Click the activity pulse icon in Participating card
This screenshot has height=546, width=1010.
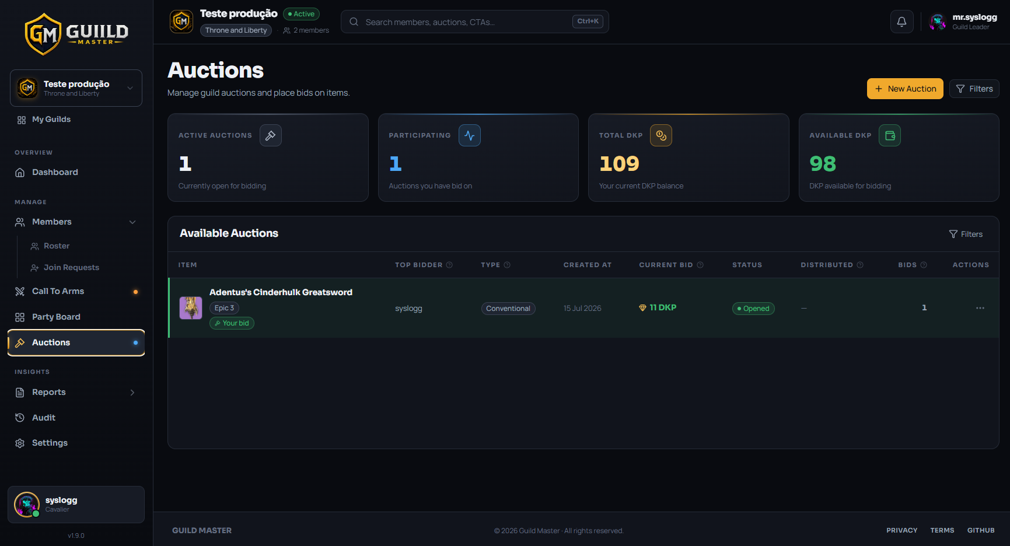click(470, 135)
